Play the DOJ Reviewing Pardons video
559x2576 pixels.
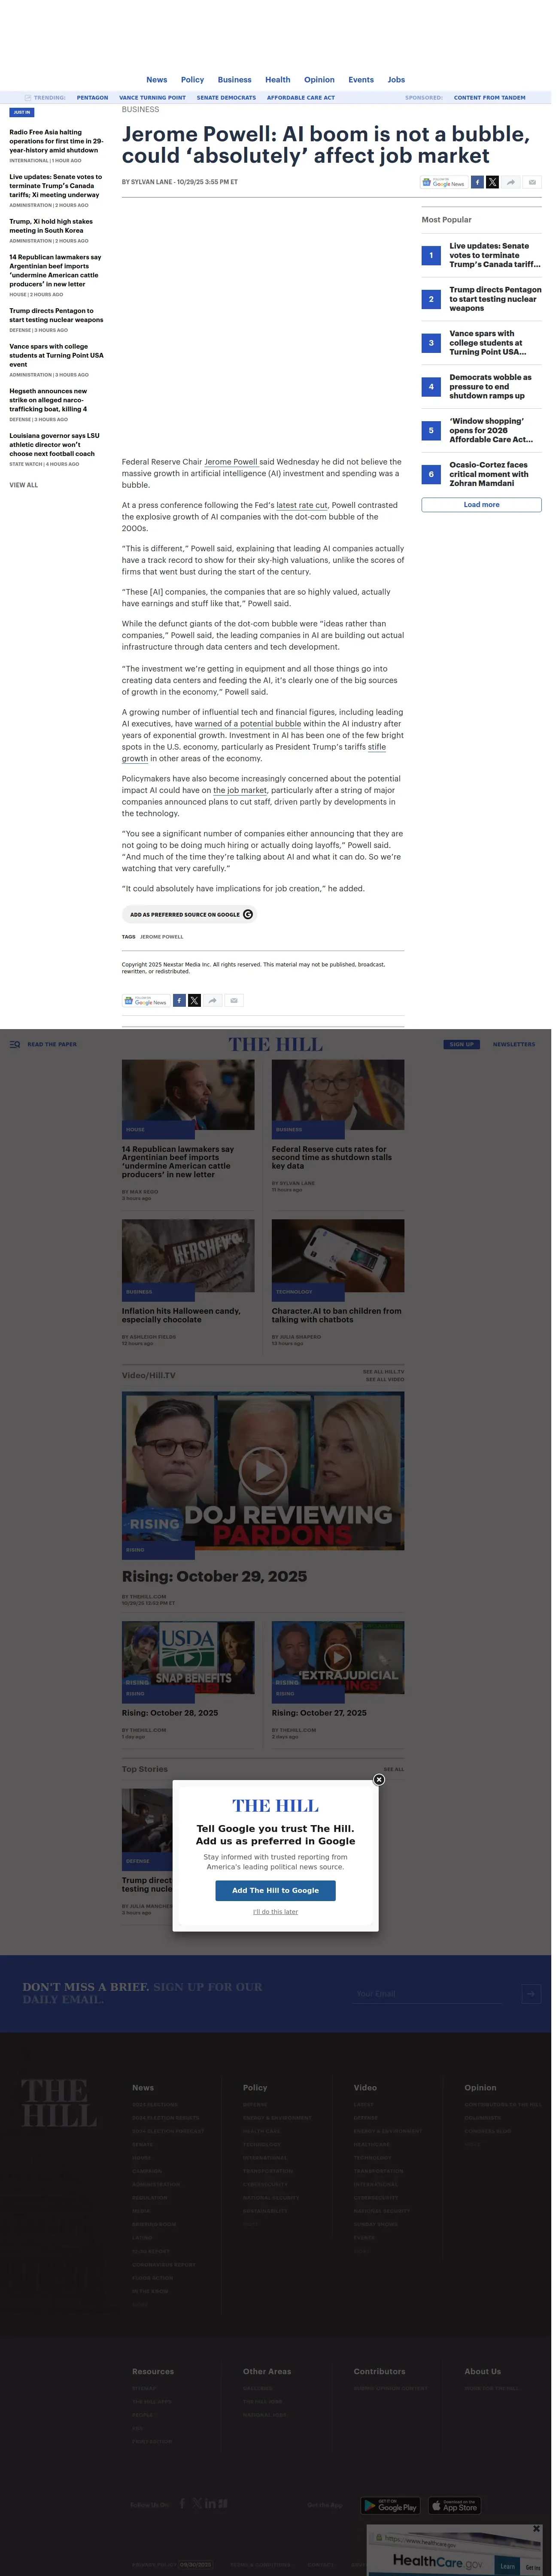(263, 1470)
